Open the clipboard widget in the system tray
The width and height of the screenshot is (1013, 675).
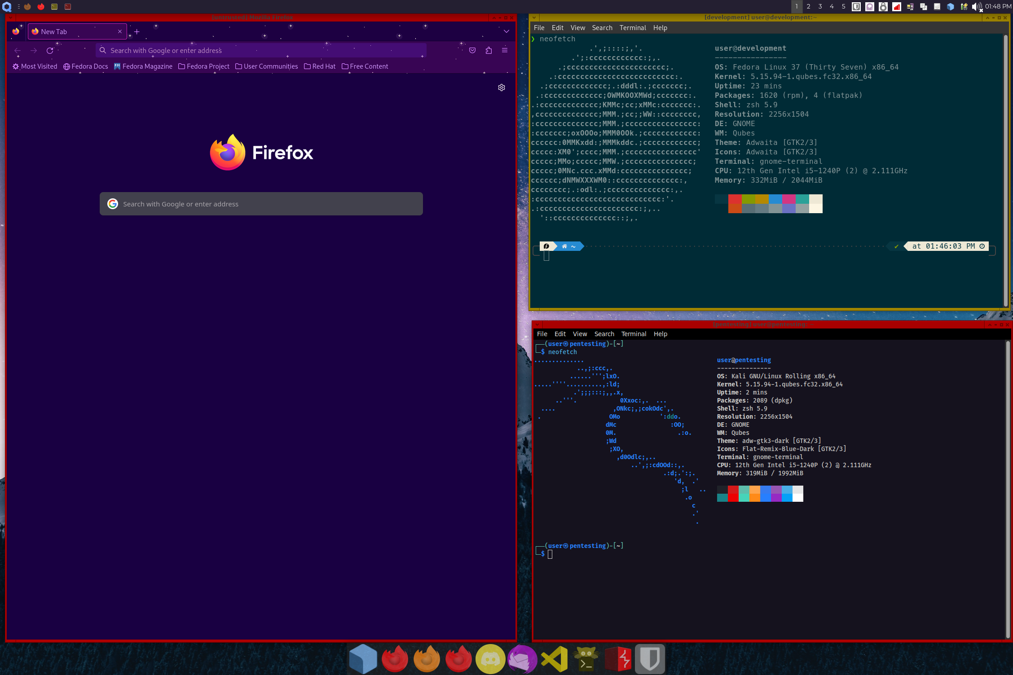click(923, 7)
